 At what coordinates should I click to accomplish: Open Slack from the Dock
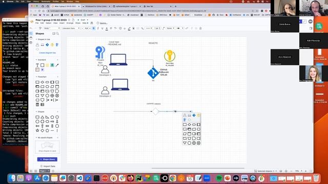(x=122, y=178)
